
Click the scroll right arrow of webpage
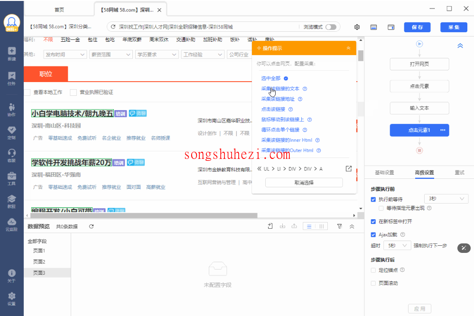point(354,215)
